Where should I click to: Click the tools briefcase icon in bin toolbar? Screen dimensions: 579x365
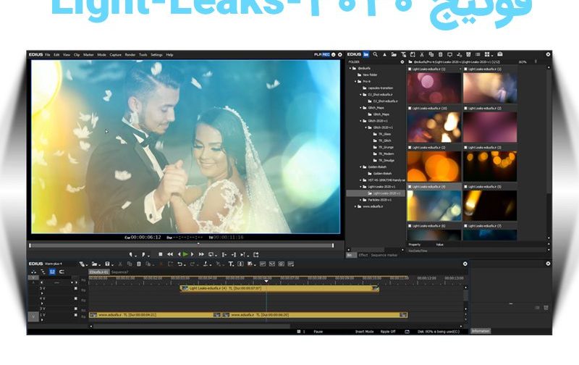[500, 54]
